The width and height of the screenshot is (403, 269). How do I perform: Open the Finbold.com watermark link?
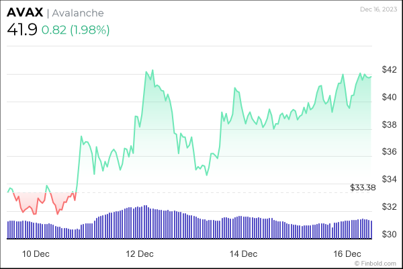click(377, 264)
